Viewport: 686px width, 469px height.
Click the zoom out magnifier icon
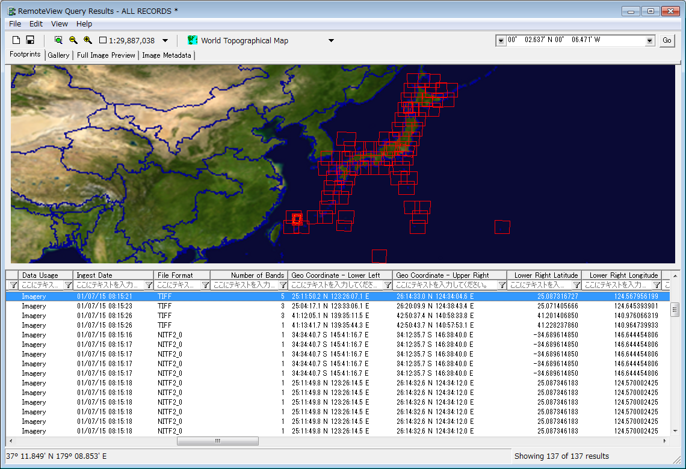point(73,40)
